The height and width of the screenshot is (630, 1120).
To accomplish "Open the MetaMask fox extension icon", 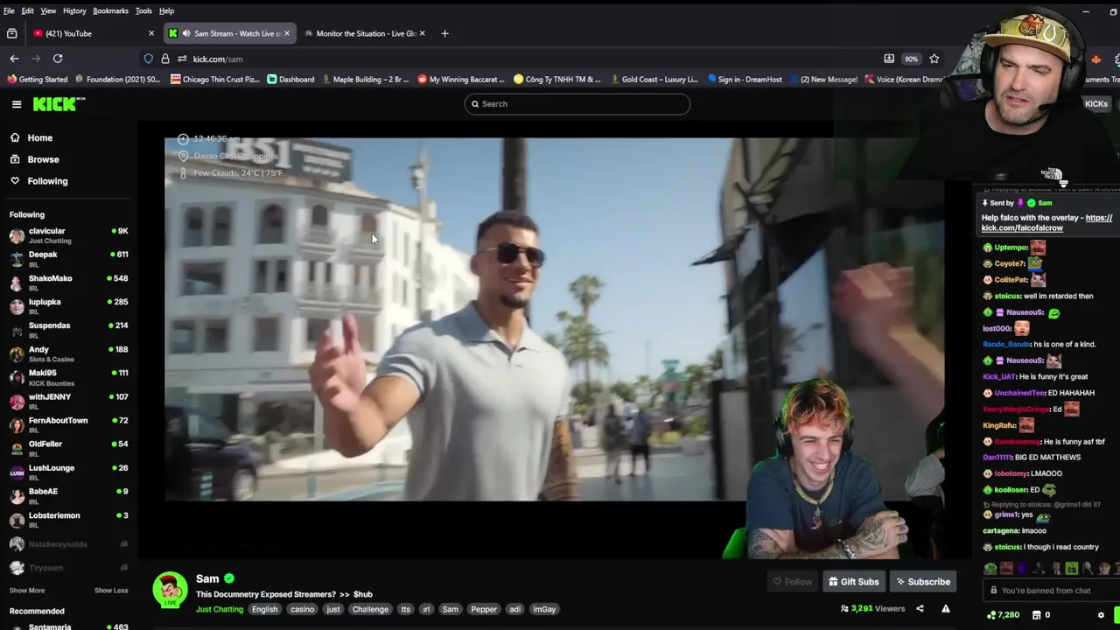I will click(x=1095, y=59).
